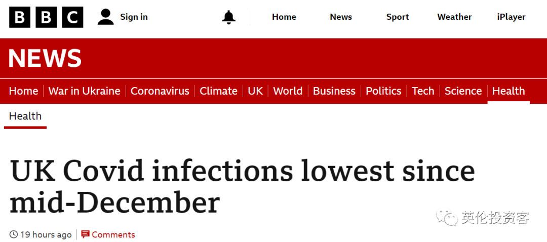Go to Home in top navigation

[x=284, y=17]
